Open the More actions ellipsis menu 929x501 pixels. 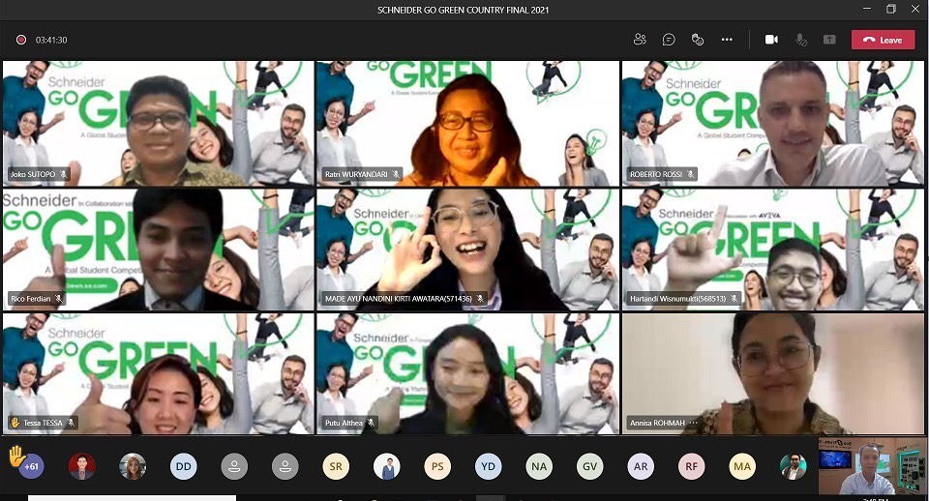tap(727, 40)
